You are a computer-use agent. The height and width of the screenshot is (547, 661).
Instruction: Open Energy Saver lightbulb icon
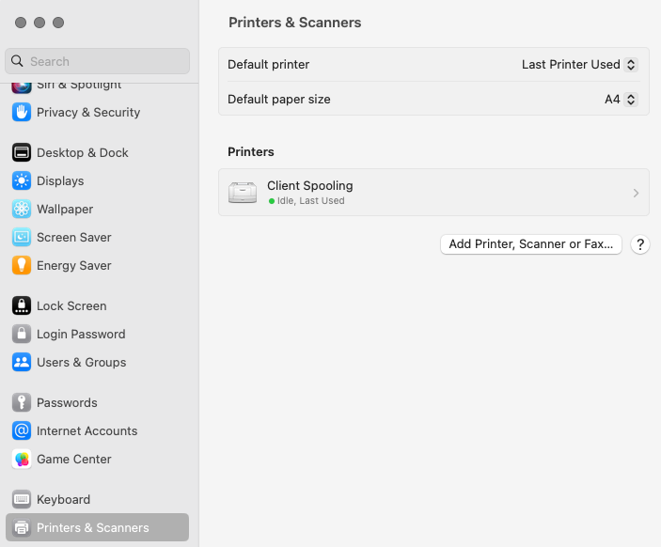22,265
